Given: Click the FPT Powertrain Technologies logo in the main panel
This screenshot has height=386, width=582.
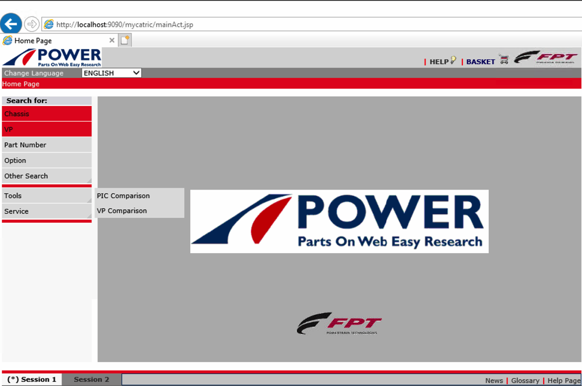Looking at the screenshot, I should tap(339, 324).
